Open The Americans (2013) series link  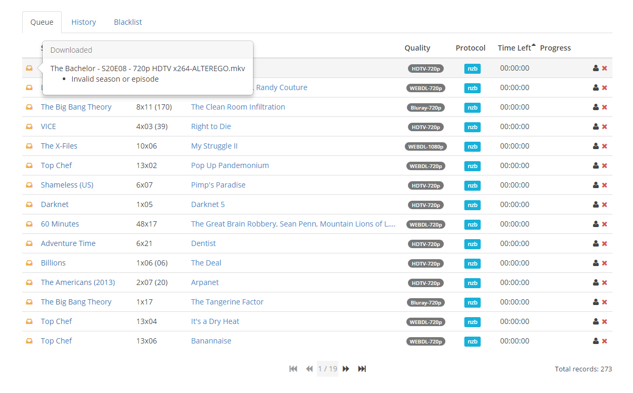(x=78, y=282)
